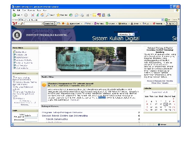Open Manual Pemakaian Moodle link
This screenshot has height=144, width=192.
[160, 81]
